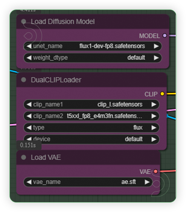Click the CLIP output label

click(x=151, y=94)
